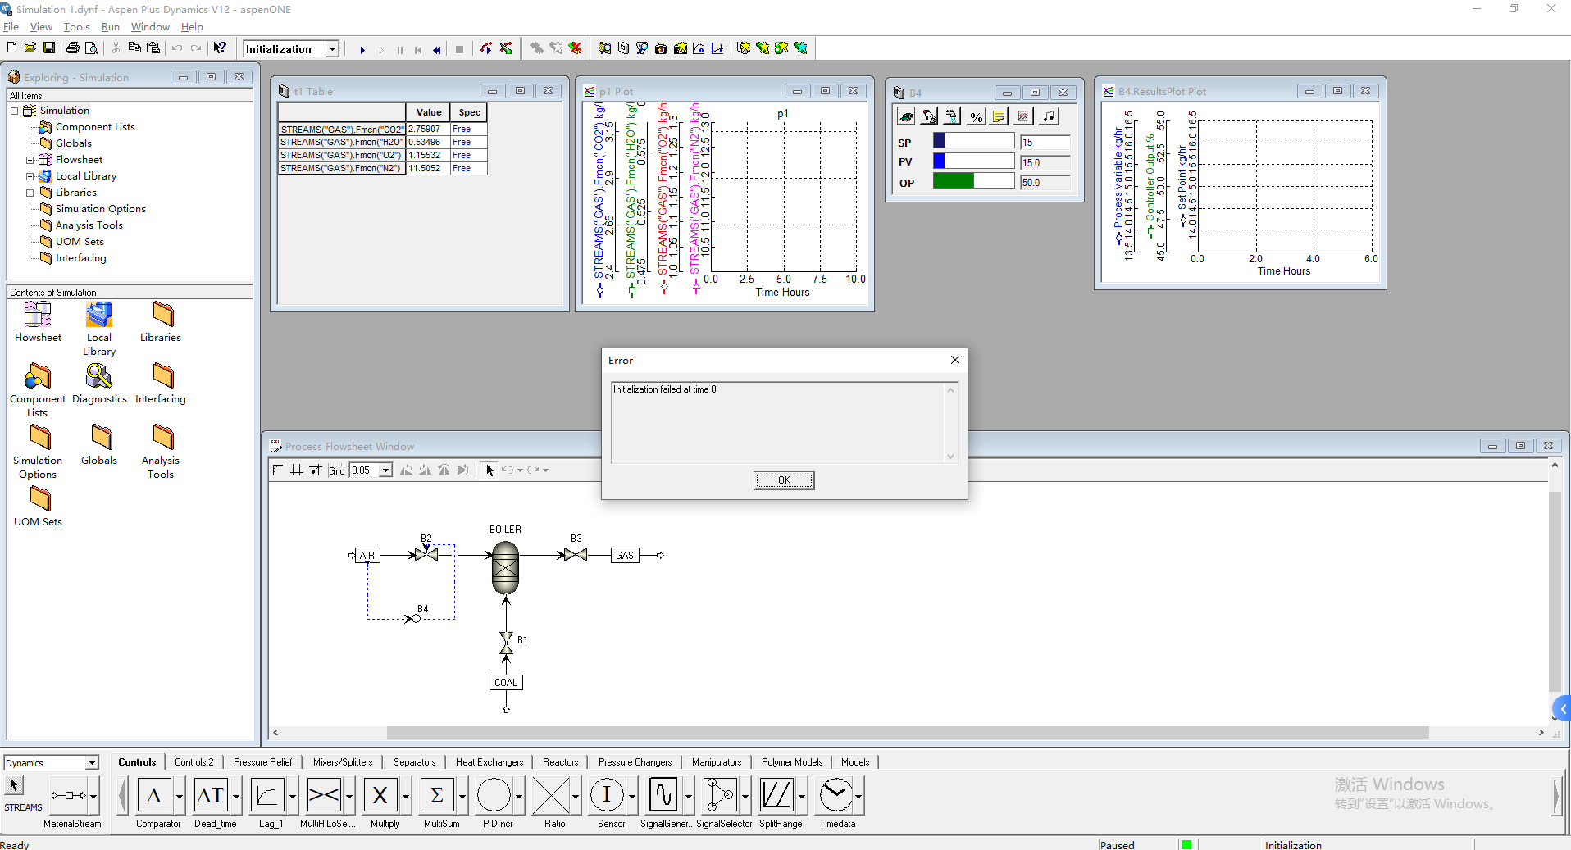Open the dropdown arrow beside MultiSum icon
The image size is (1571, 850).
pos(462,796)
